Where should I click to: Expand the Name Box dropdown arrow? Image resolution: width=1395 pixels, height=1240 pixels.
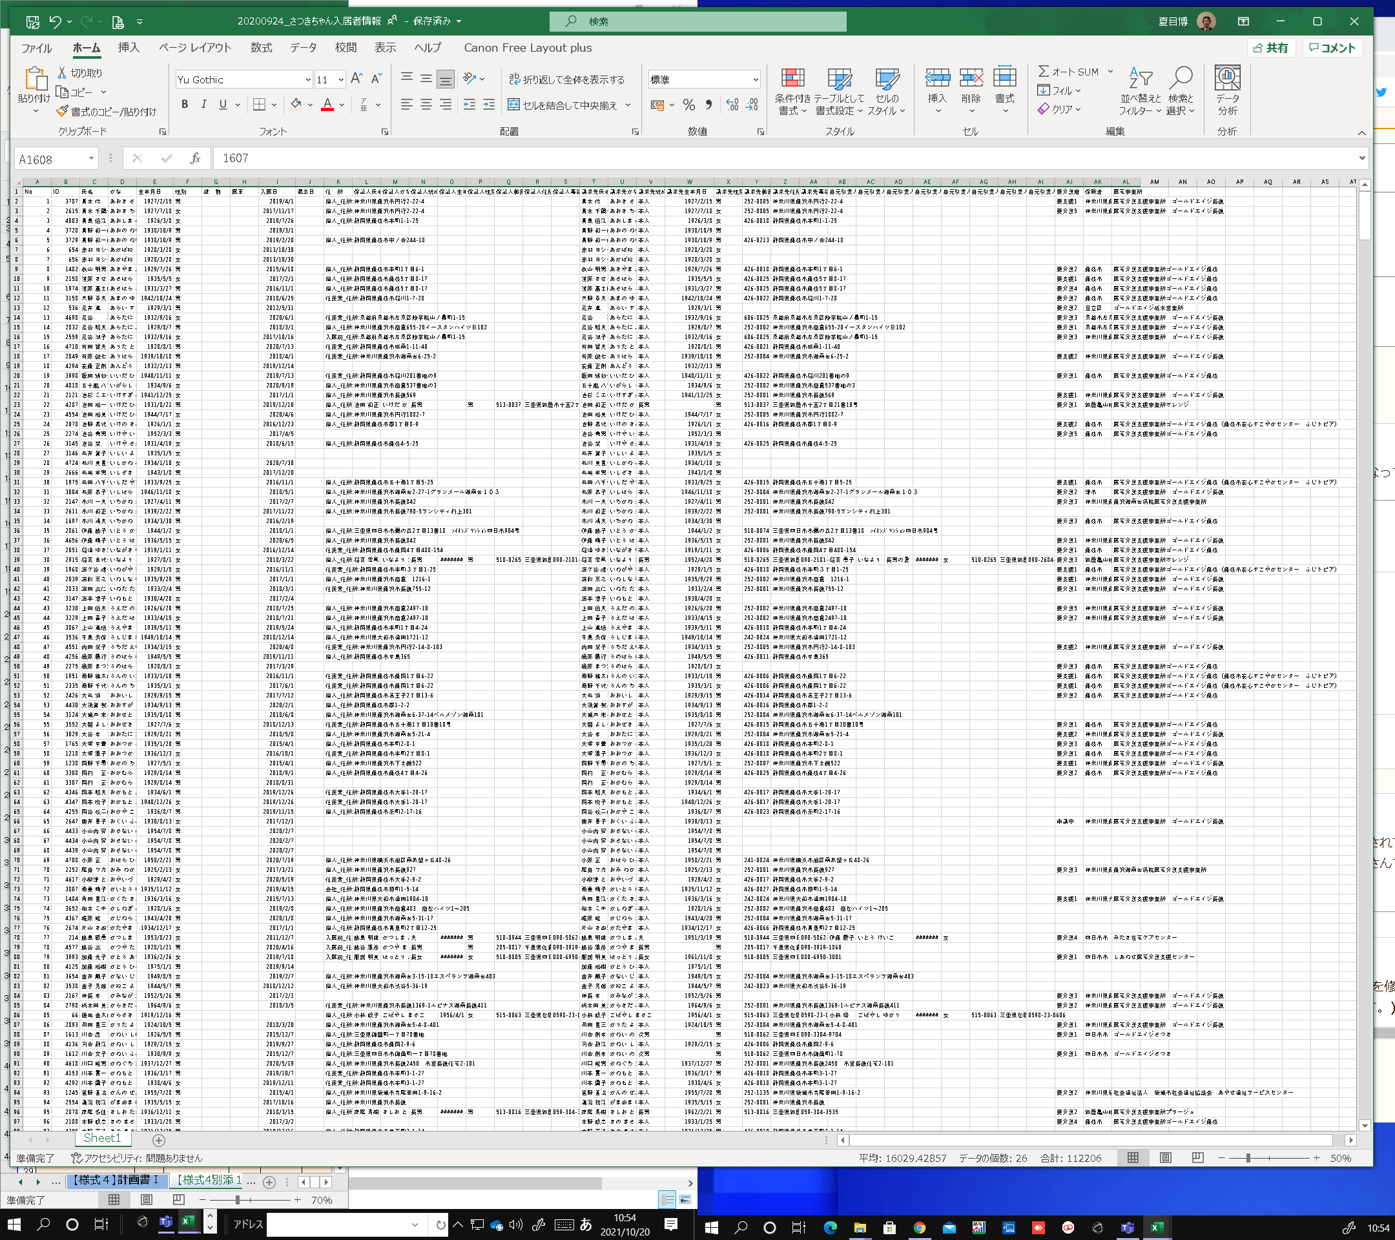pyautogui.click(x=91, y=158)
